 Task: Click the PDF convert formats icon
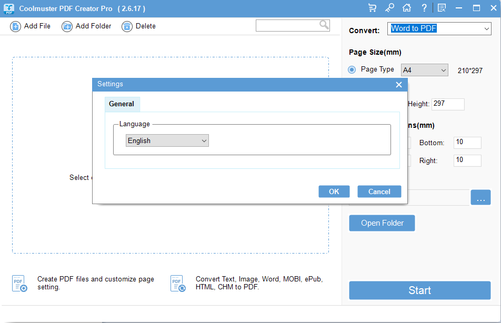click(178, 284)
